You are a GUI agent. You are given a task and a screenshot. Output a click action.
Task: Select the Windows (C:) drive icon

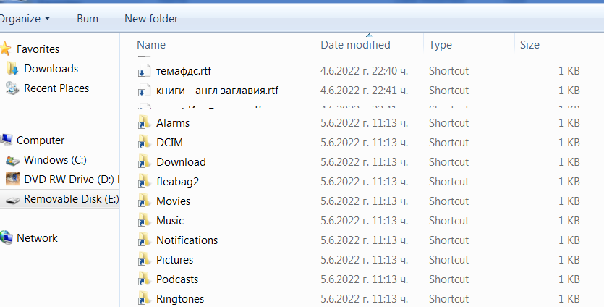pyautogui.click(x=12, y=160)
